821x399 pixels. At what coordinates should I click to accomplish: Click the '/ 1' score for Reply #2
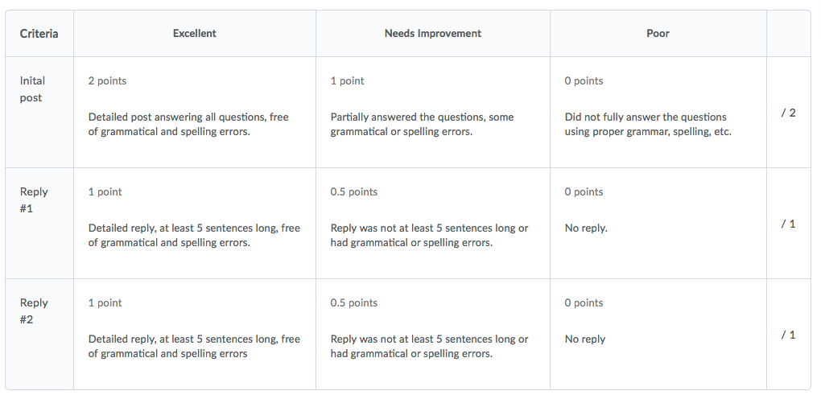point(788,335)
